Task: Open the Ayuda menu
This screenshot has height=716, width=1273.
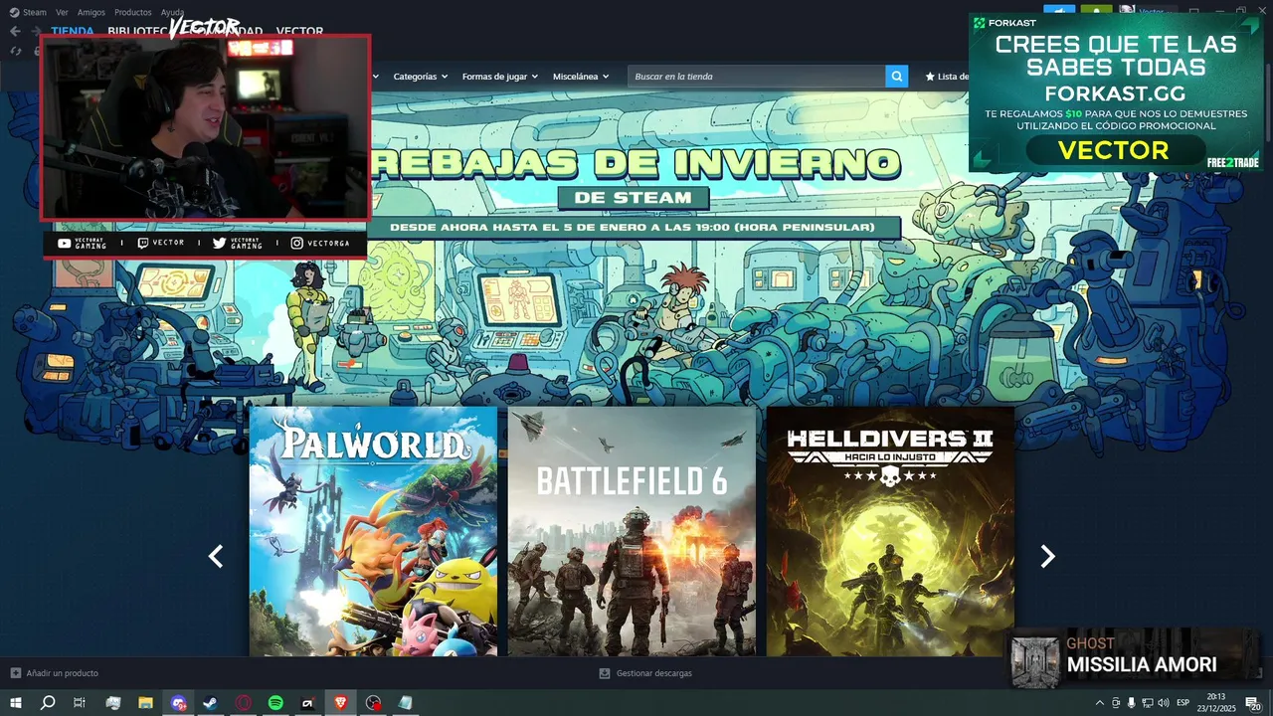Action: tap(173, 12)
